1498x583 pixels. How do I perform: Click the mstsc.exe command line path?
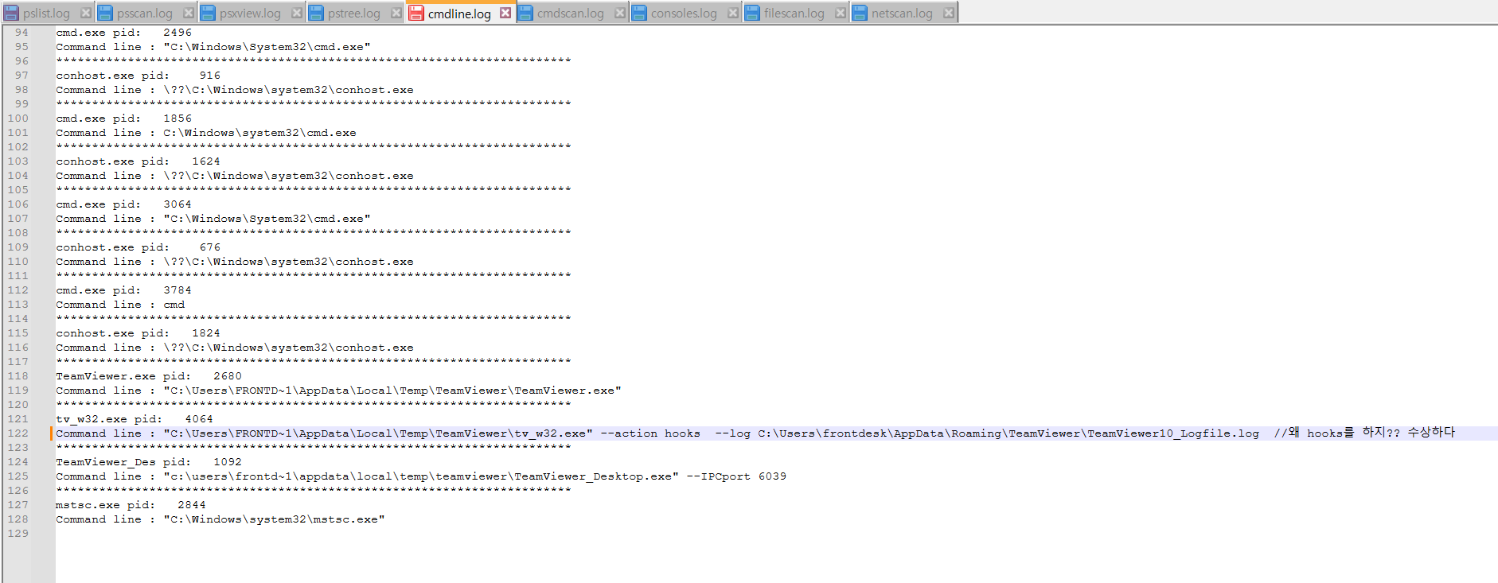(x=274, y=519)
